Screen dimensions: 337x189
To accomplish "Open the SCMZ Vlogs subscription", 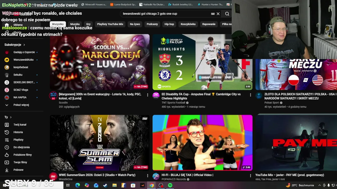I will point(21,90).
